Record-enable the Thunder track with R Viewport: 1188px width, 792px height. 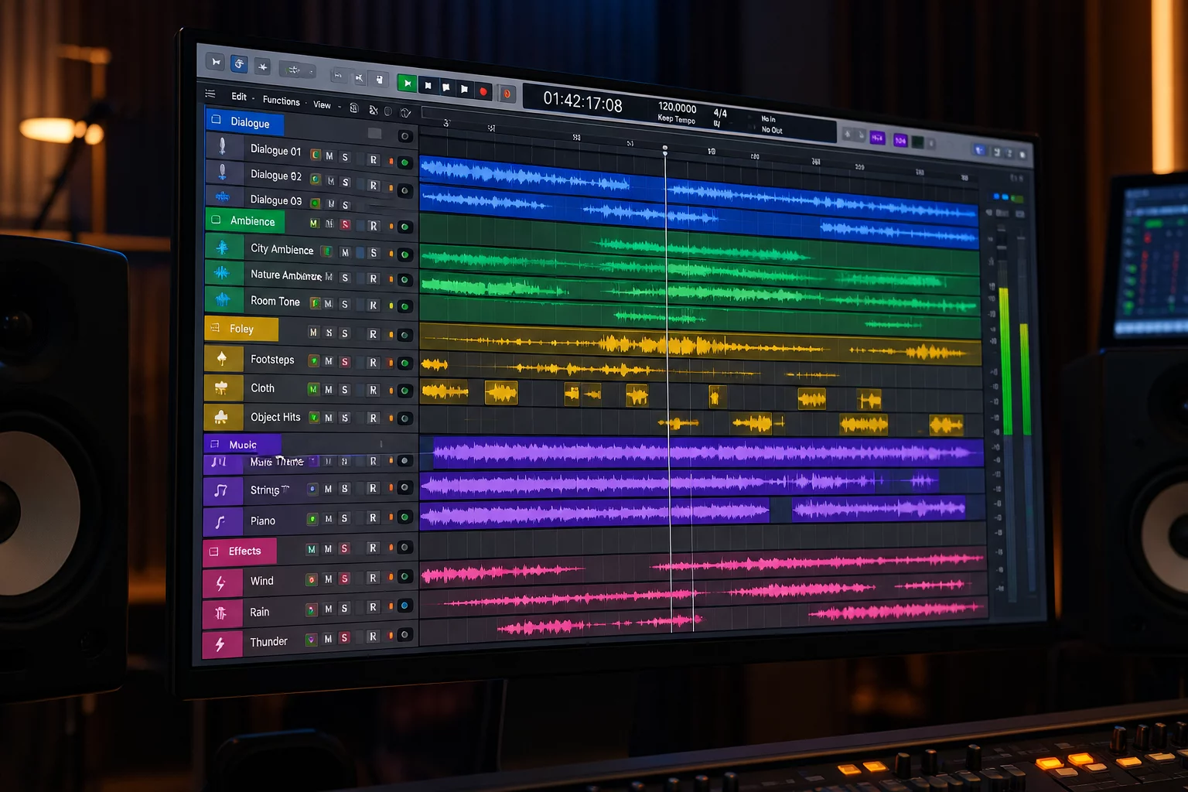pos(373,637)
